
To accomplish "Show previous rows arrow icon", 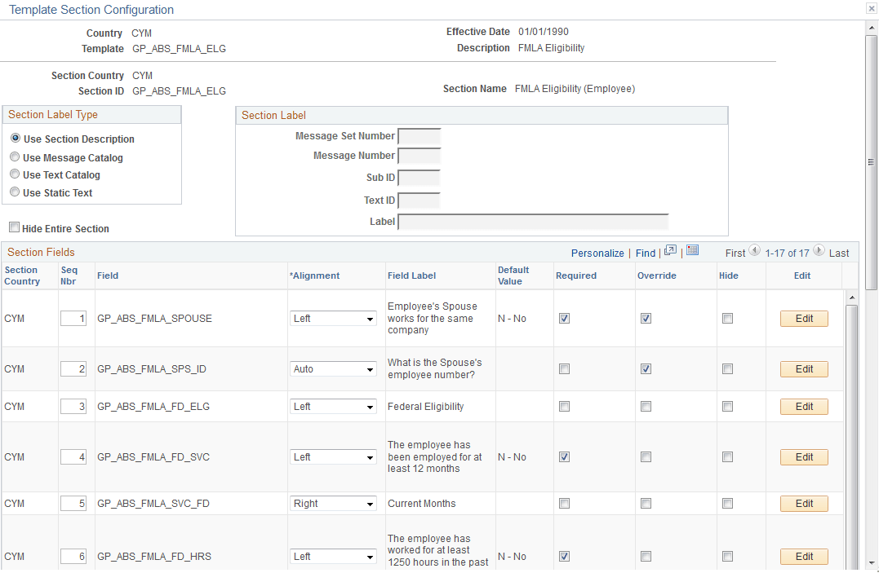I will tap(755, 250).
